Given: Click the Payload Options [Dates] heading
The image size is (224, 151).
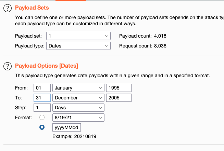Looking at the screenshot, I should [47, 66].
